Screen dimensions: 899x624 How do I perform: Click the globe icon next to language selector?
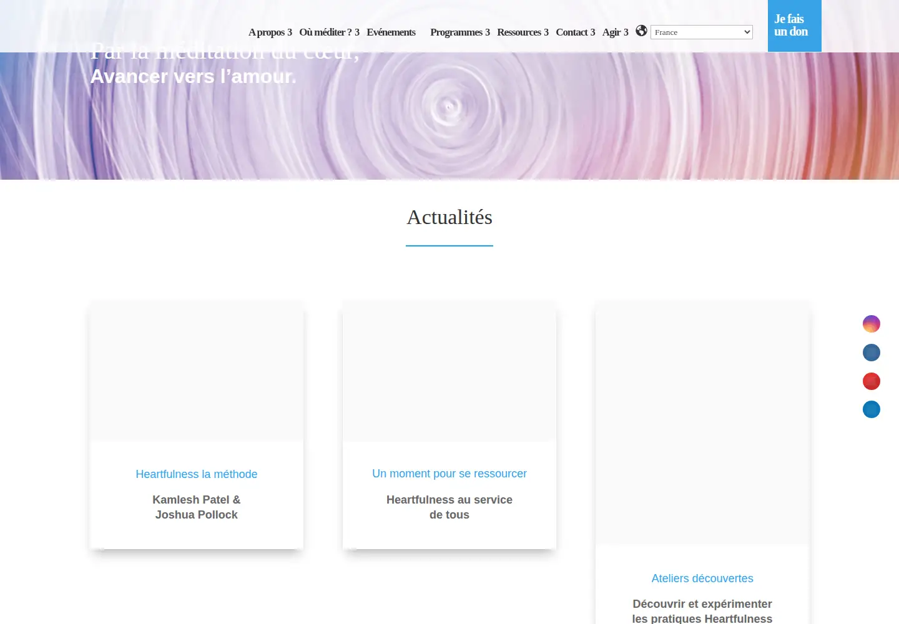(x=641, y=31)
